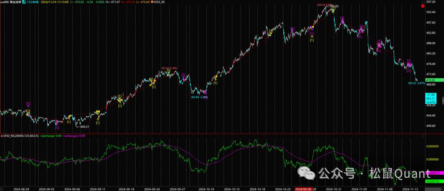Click the 2024-09-24 date on the time axis

point(153,189)
